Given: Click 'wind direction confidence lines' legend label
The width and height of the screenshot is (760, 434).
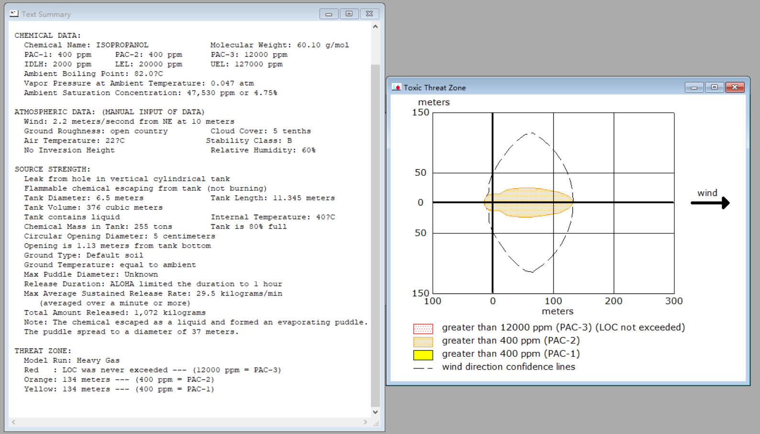Looking at the screenshot, I should [x=508, y=367].
